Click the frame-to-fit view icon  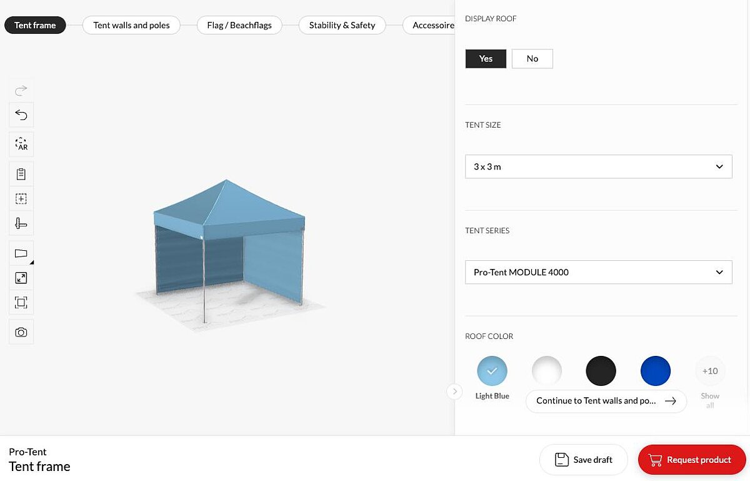[x=21, y=303]
